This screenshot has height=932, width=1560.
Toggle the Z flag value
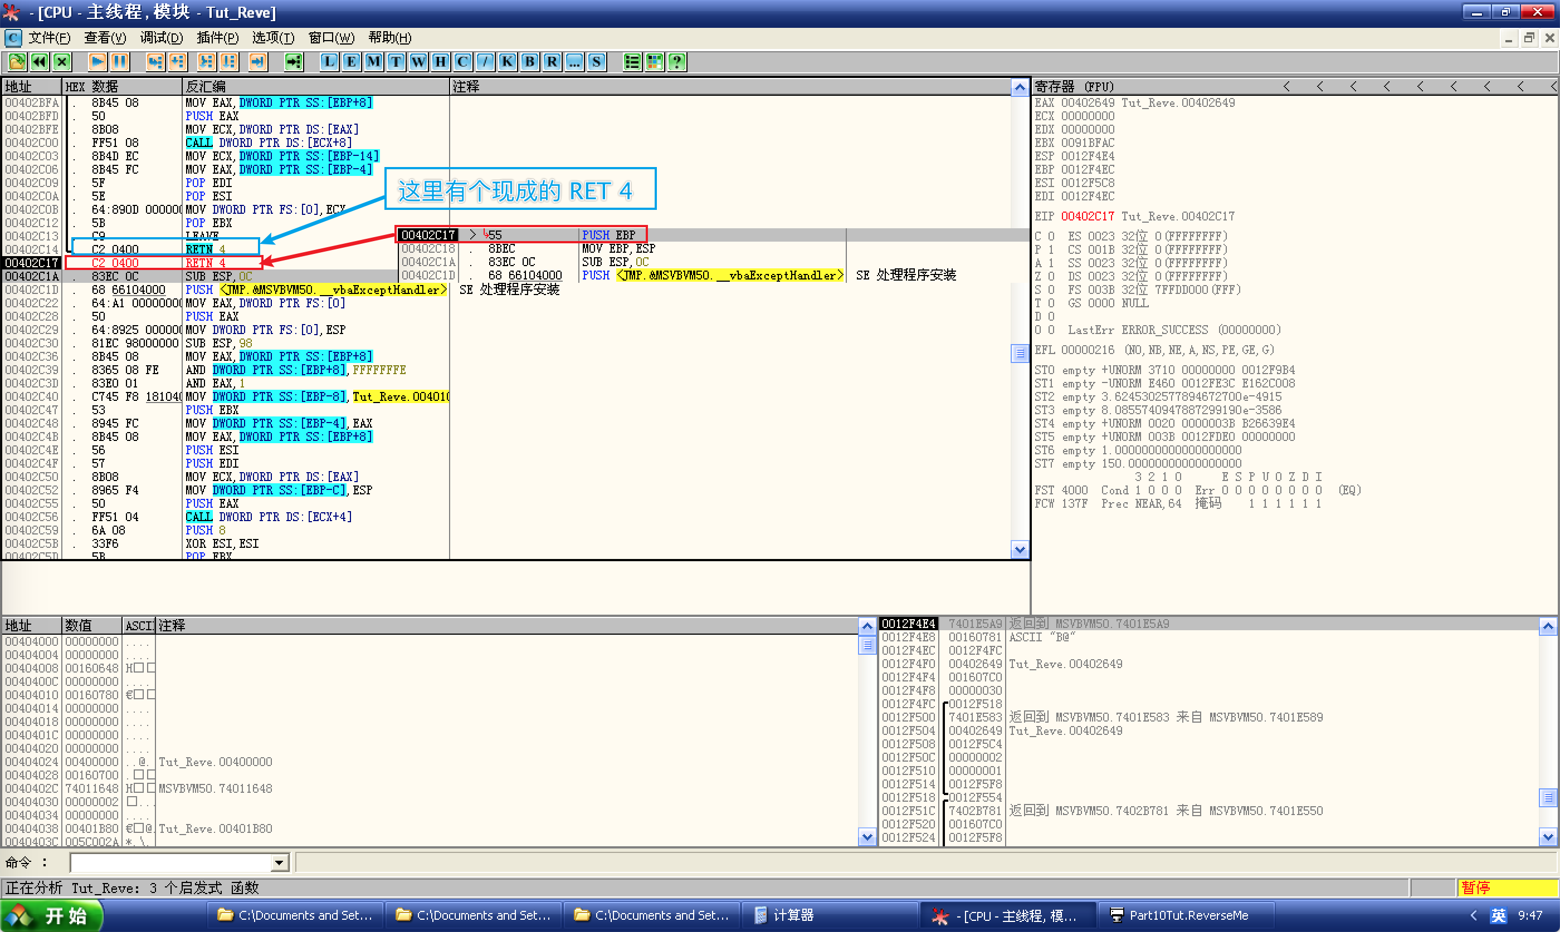(1051, 276)
